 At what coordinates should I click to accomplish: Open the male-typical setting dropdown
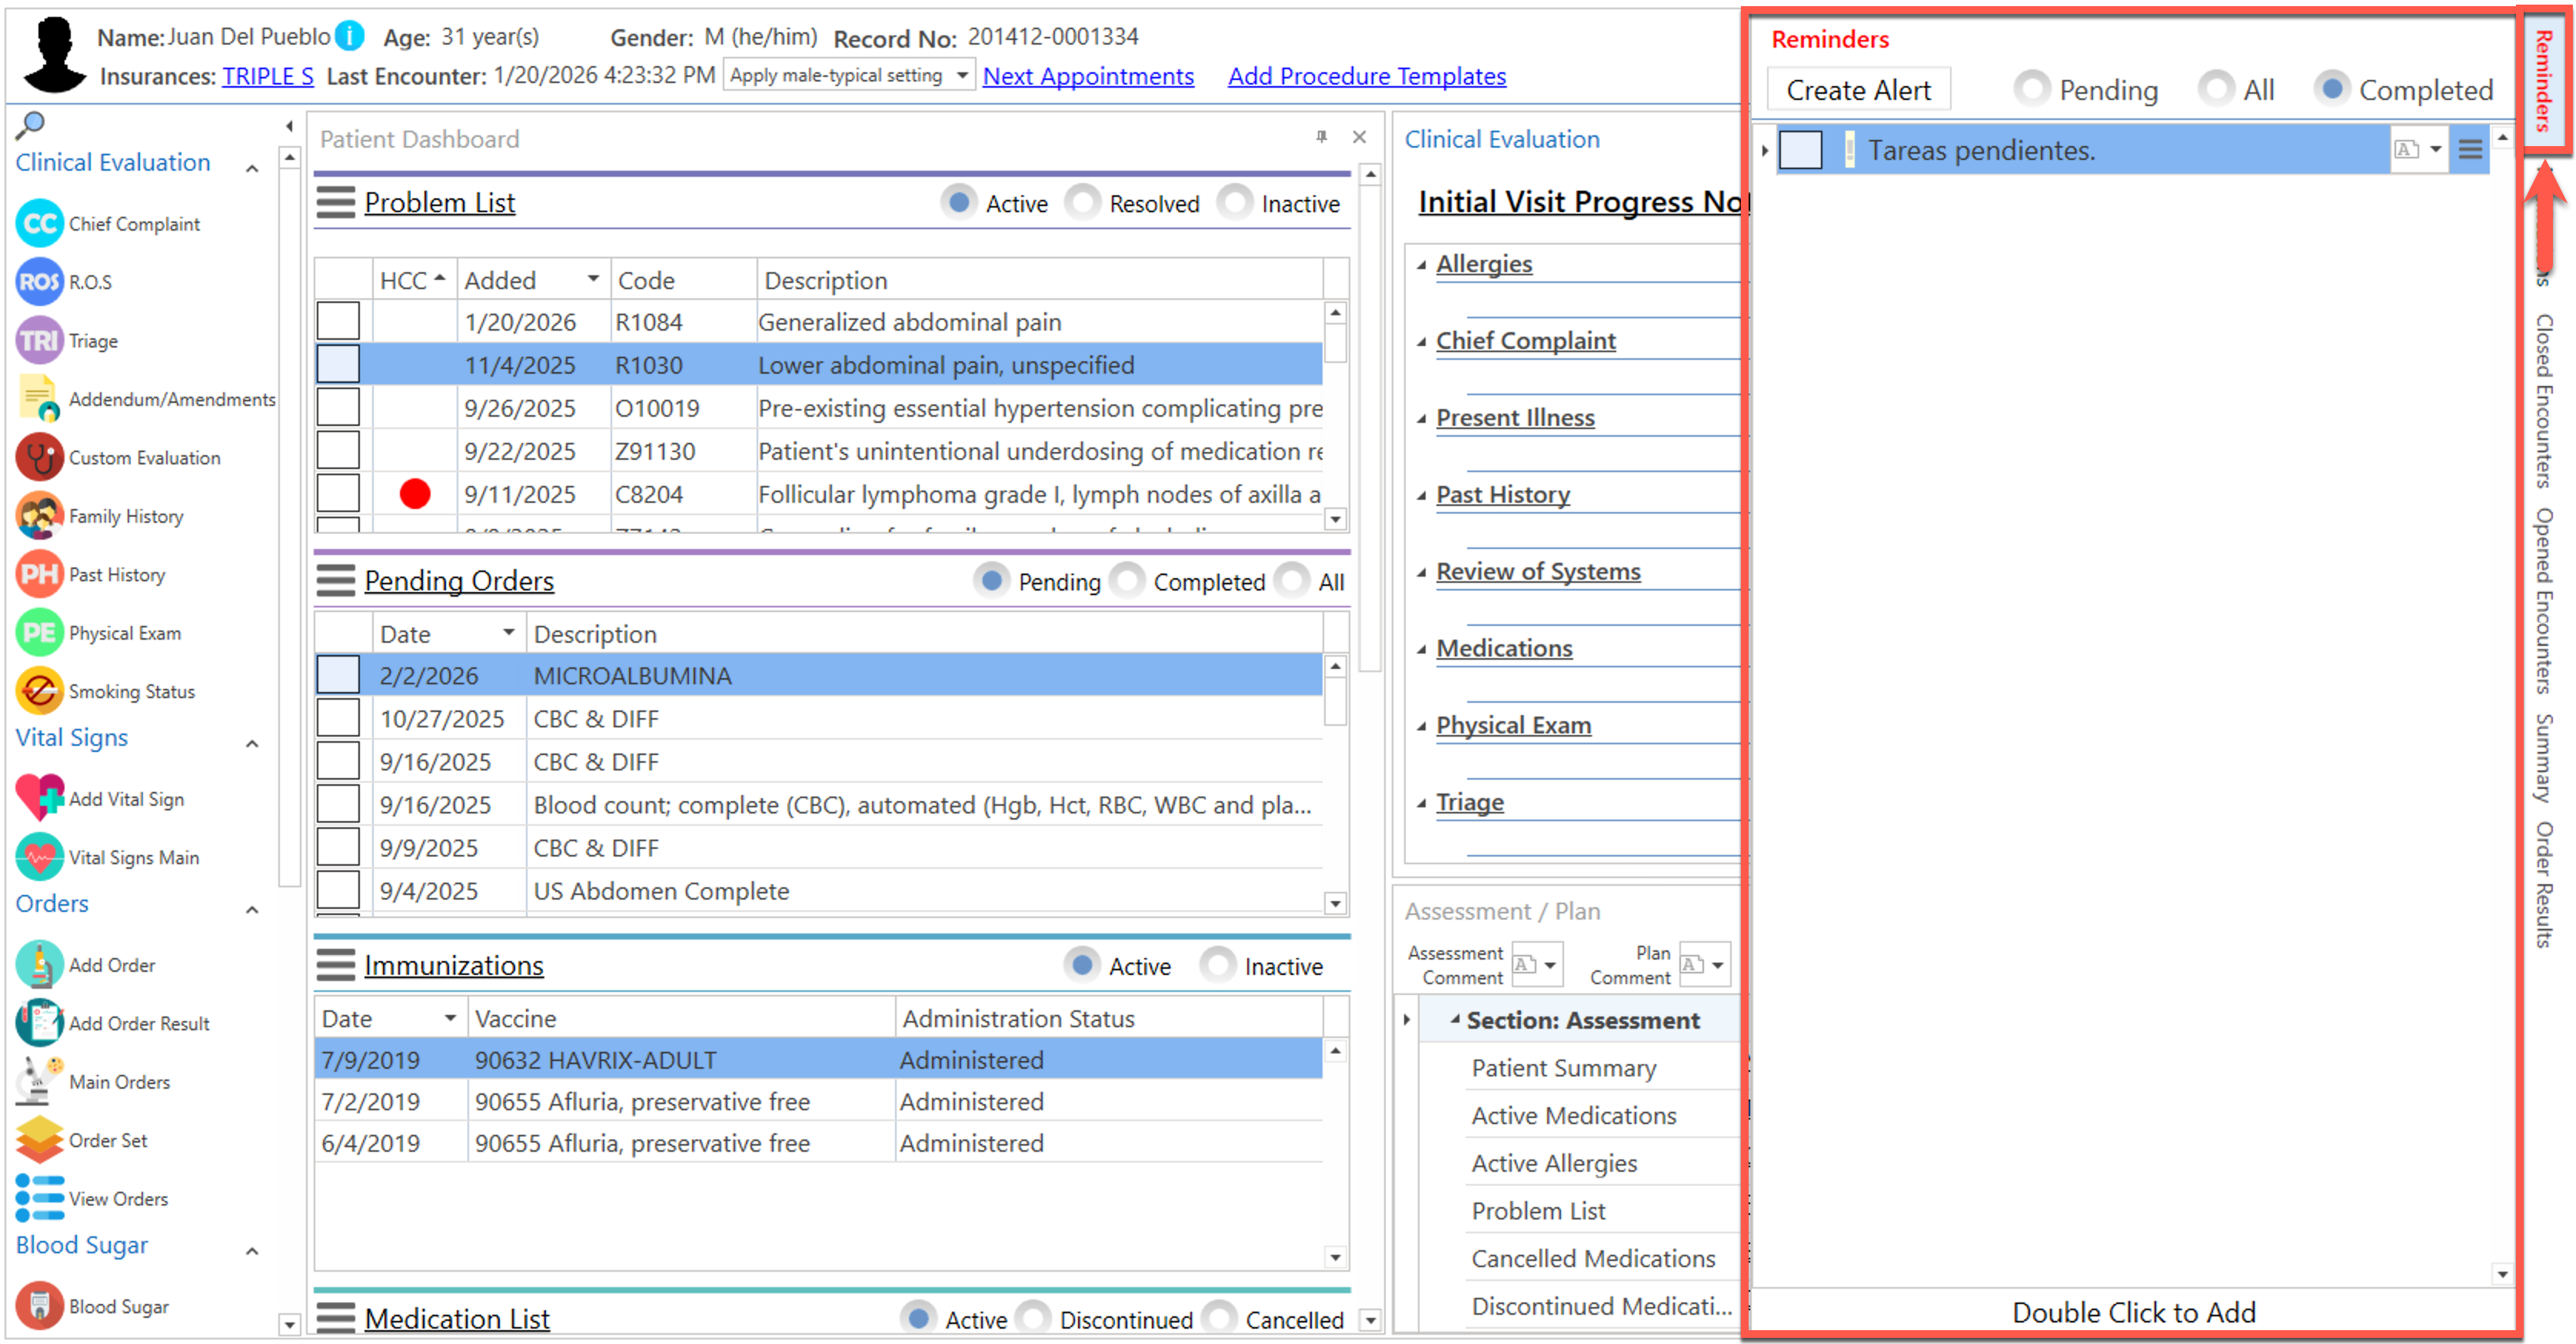pyautogui.click(x=962, y=75)
